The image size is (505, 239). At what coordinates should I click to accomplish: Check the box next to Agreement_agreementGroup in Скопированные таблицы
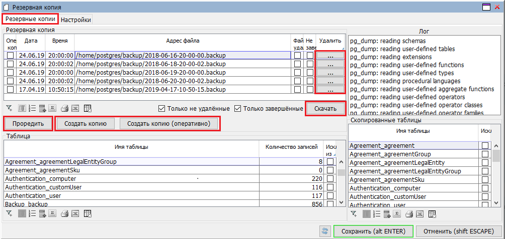(485, 154)
